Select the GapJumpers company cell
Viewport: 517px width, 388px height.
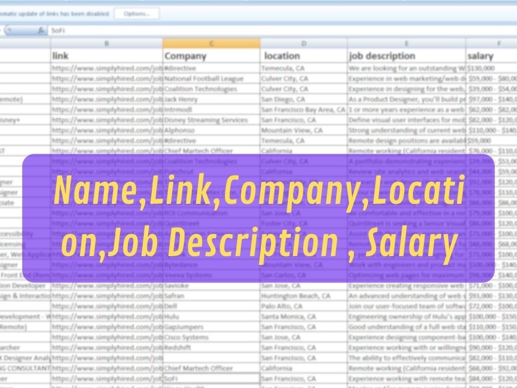point(211,327)
